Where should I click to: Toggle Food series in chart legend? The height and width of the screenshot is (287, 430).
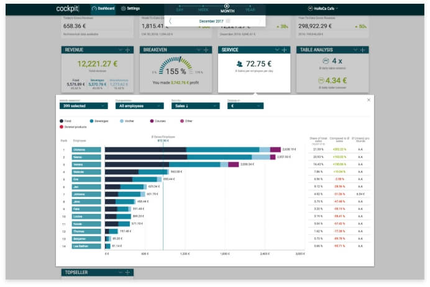point(62,121)
